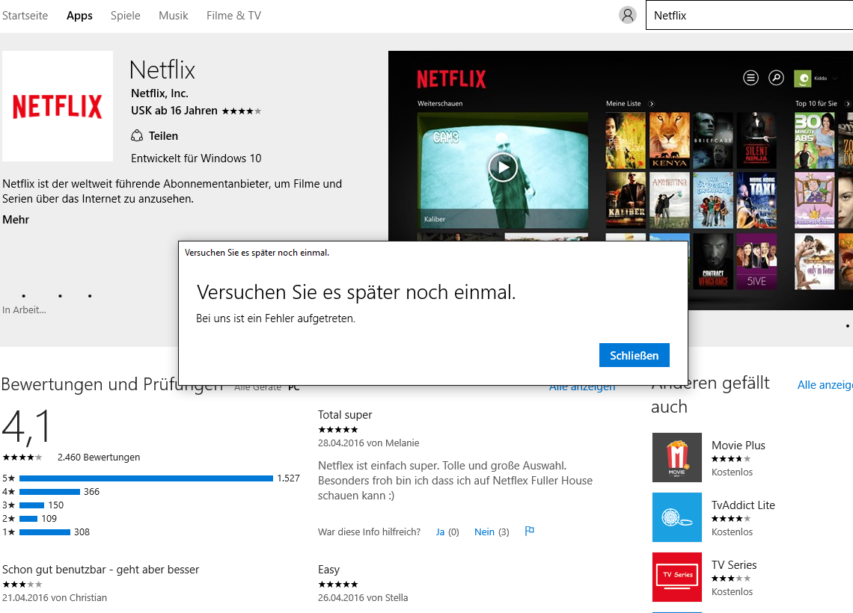Click the 5-star rating bar
853x613 pixels.
pyautogui.click(x=147, y=478)
